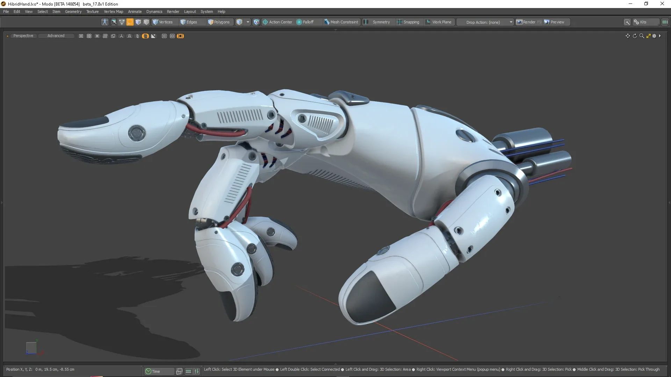Open the Action Center popup
Image resolution: width=671 pixels, height=377 pixels.
coord(277,22)
